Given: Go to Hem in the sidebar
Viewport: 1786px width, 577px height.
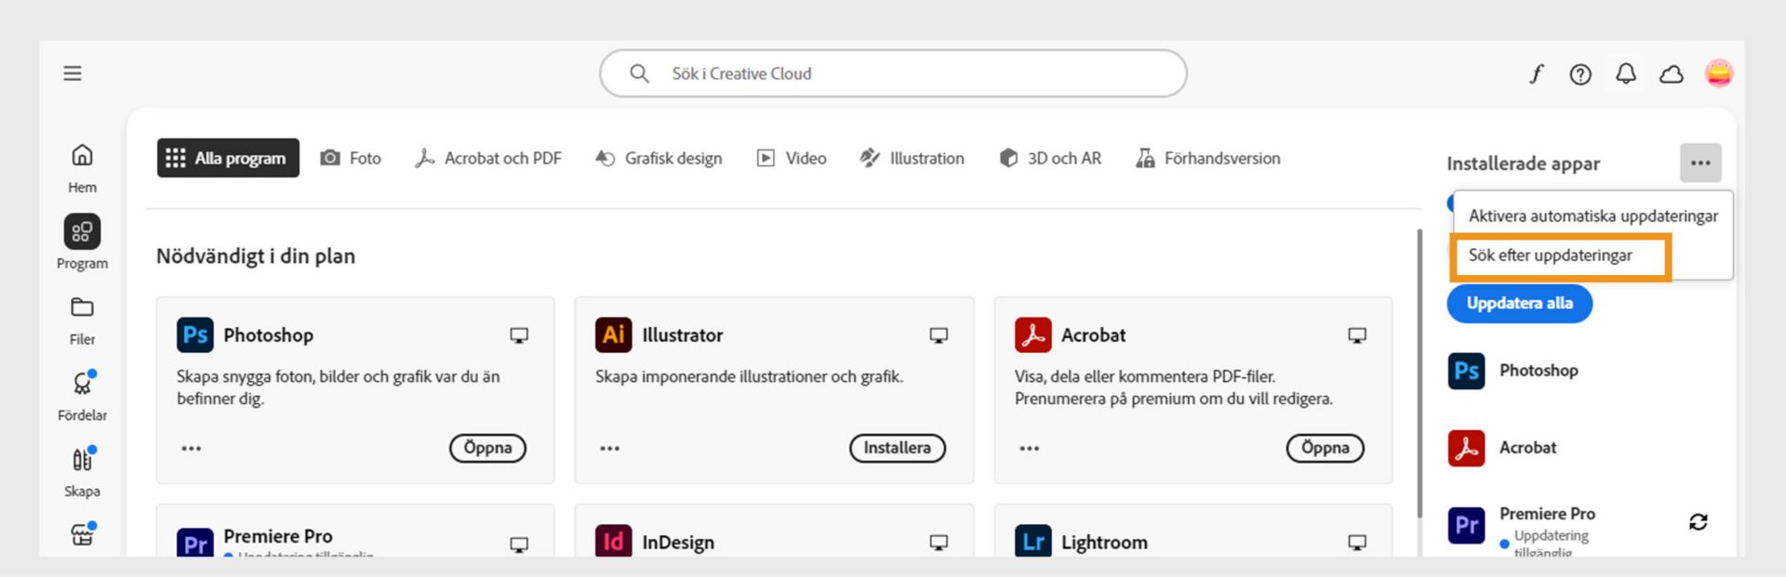Looking at the screenshot, I should point(82,167).
